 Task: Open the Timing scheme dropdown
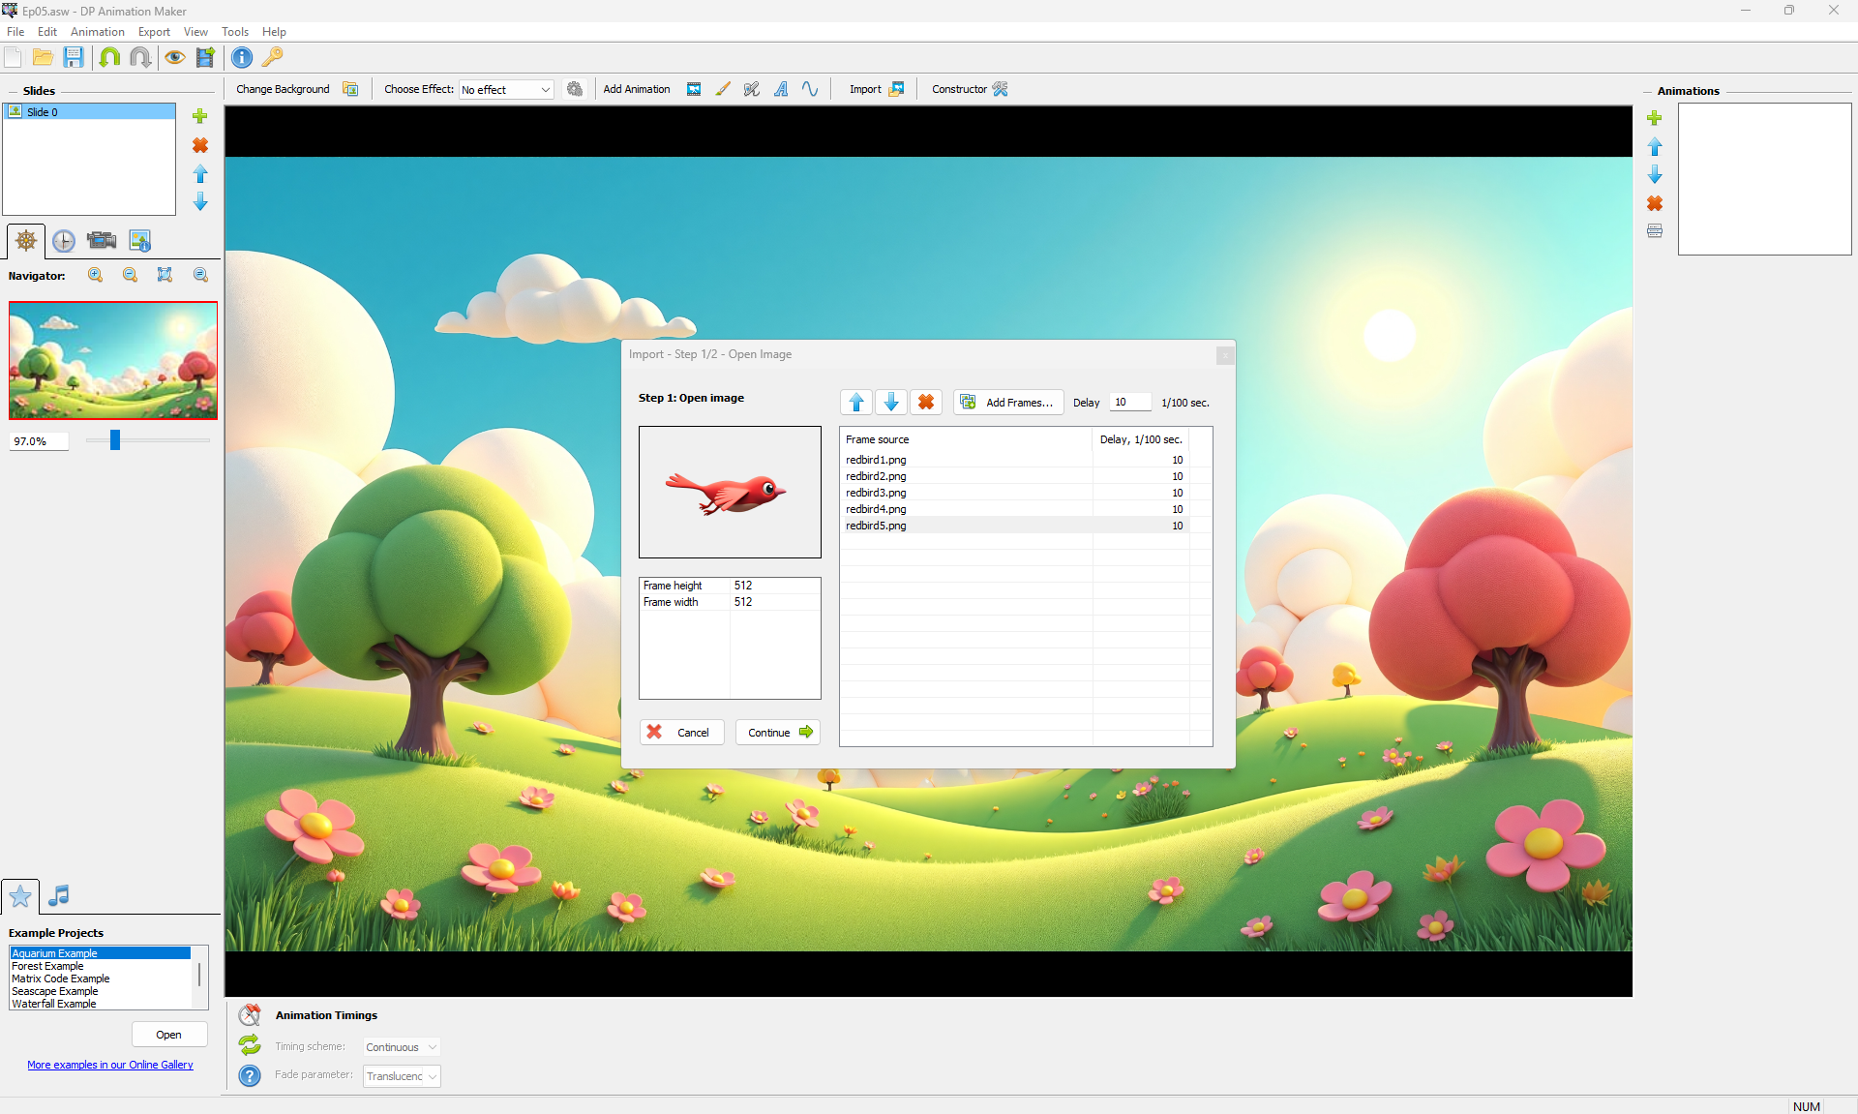(x=432, y=1047)
